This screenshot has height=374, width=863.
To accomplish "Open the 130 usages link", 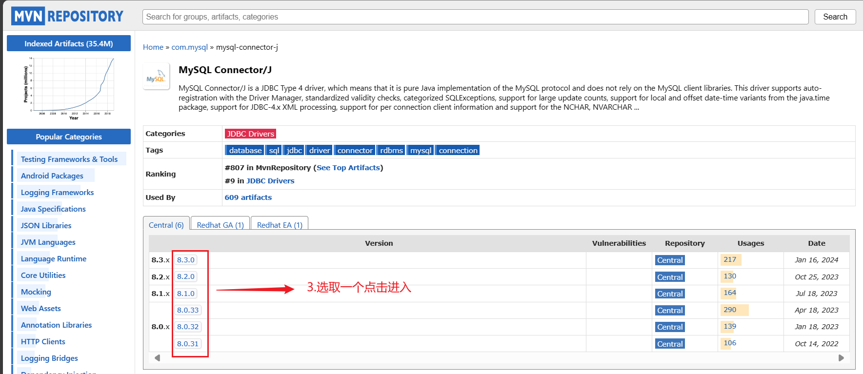I will click(730, 276).
